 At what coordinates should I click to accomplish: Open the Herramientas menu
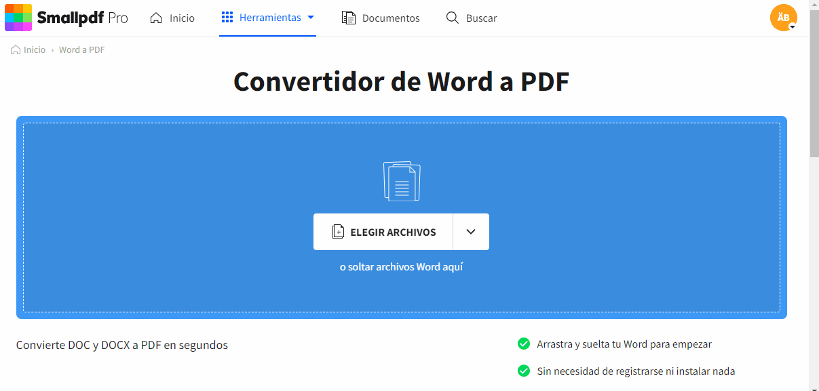coord(268,18)
